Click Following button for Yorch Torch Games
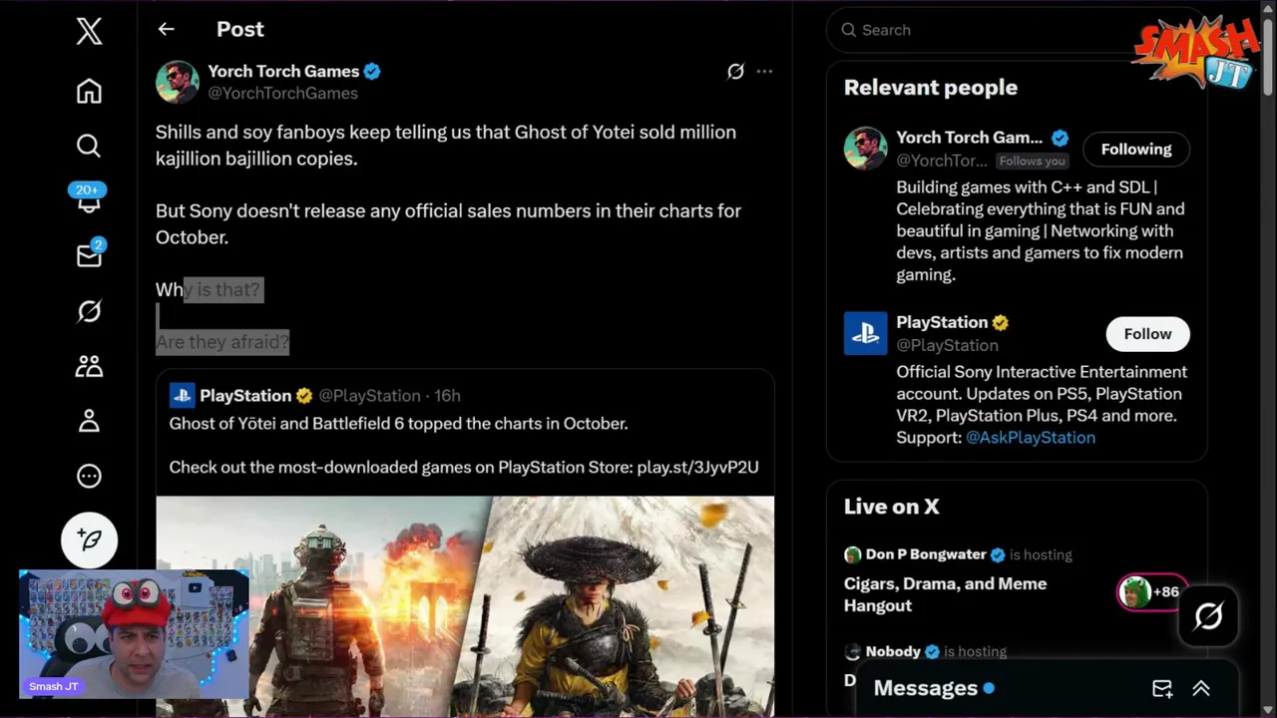Screen dimensions: 1277x718 [x=1136, y=149]
